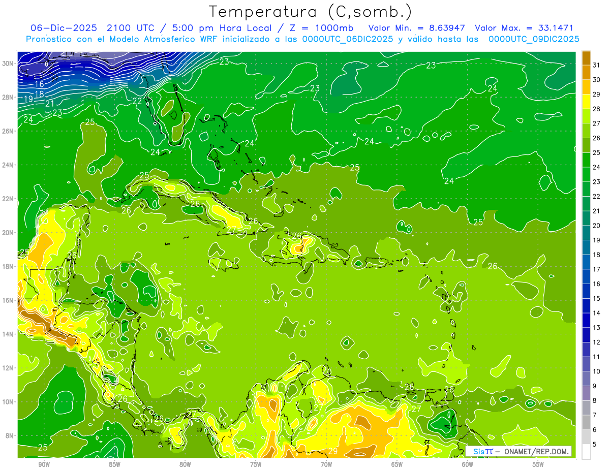
Task: Click the 20N latitude axis label
Action: 8,233
